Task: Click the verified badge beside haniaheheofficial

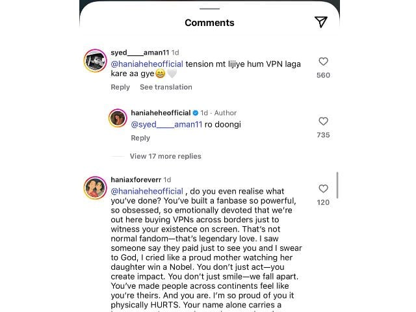Action: (195, 112)
